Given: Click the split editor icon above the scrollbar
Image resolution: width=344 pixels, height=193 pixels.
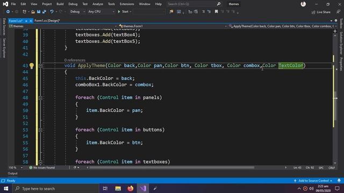Looking at the screenshot, I should tap(335, 31).
